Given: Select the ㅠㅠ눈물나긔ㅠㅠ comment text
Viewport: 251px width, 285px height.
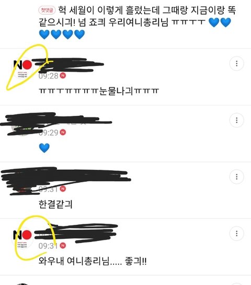Looking at the screenshot, I should point(99,91).
